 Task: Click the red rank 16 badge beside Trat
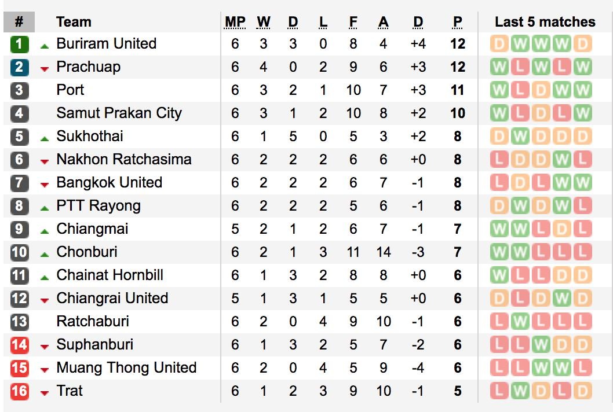pyautogui.click(x=19, y=391)
